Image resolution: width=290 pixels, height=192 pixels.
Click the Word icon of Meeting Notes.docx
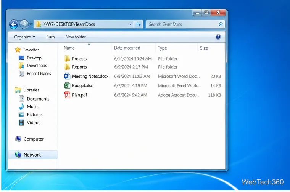point(67,76)
